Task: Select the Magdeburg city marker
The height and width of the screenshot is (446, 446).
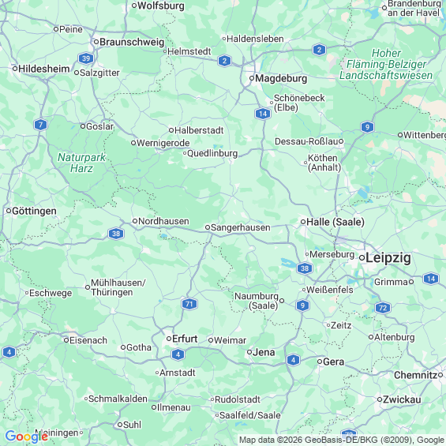Action: pos(252,78)
